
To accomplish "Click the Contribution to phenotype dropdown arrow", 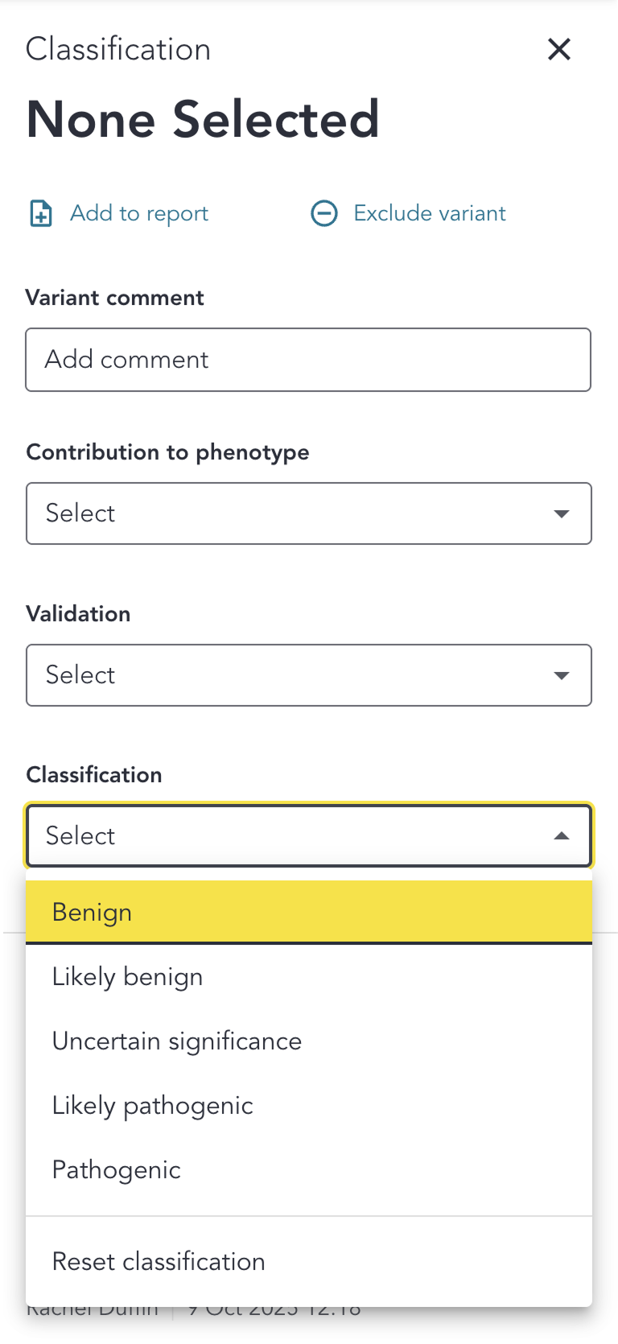I will [562, 513].
